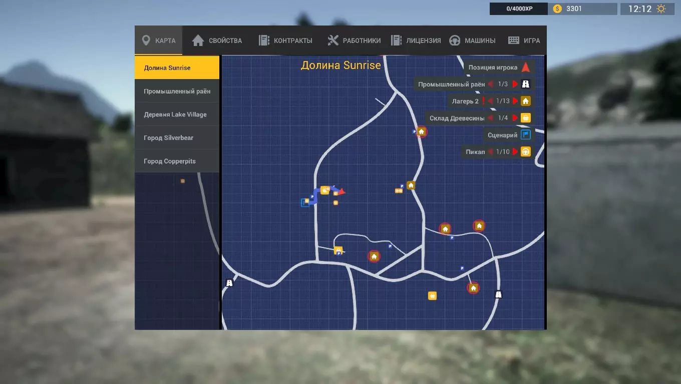Open the ИГРА tab
This screenshot has width=681, height=384.
click(x=524, y=40)
